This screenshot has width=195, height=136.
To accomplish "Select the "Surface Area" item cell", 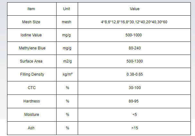I will tap(31, 61).
